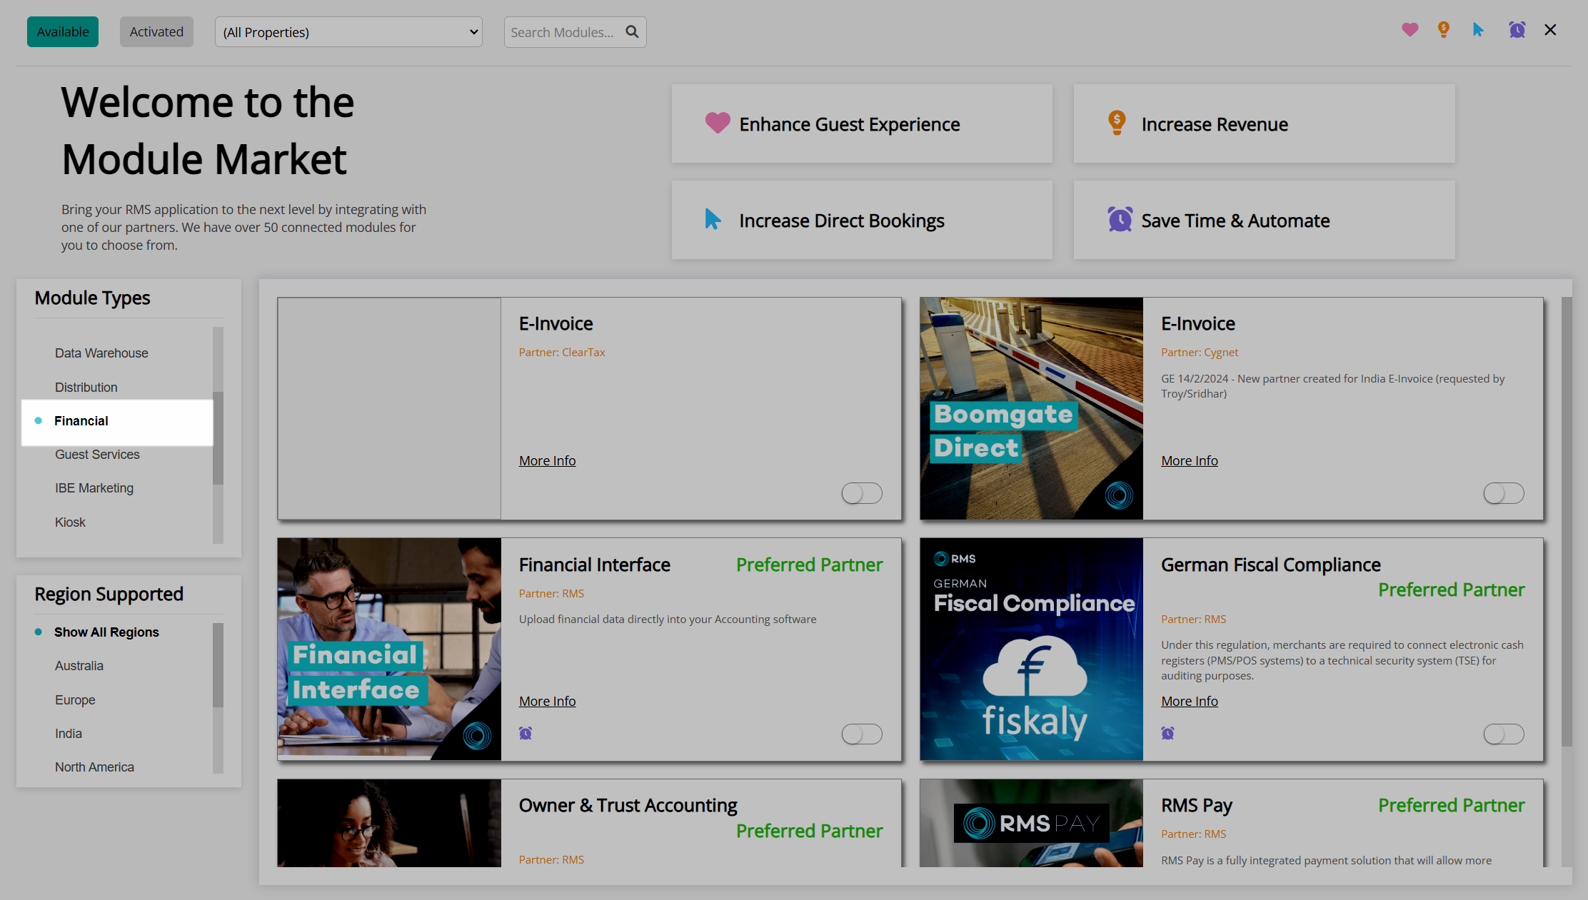The width and height of the screenshot is (1588, 900).
Task: Click the RMS Pay card title
Action: coord(1197,805)
